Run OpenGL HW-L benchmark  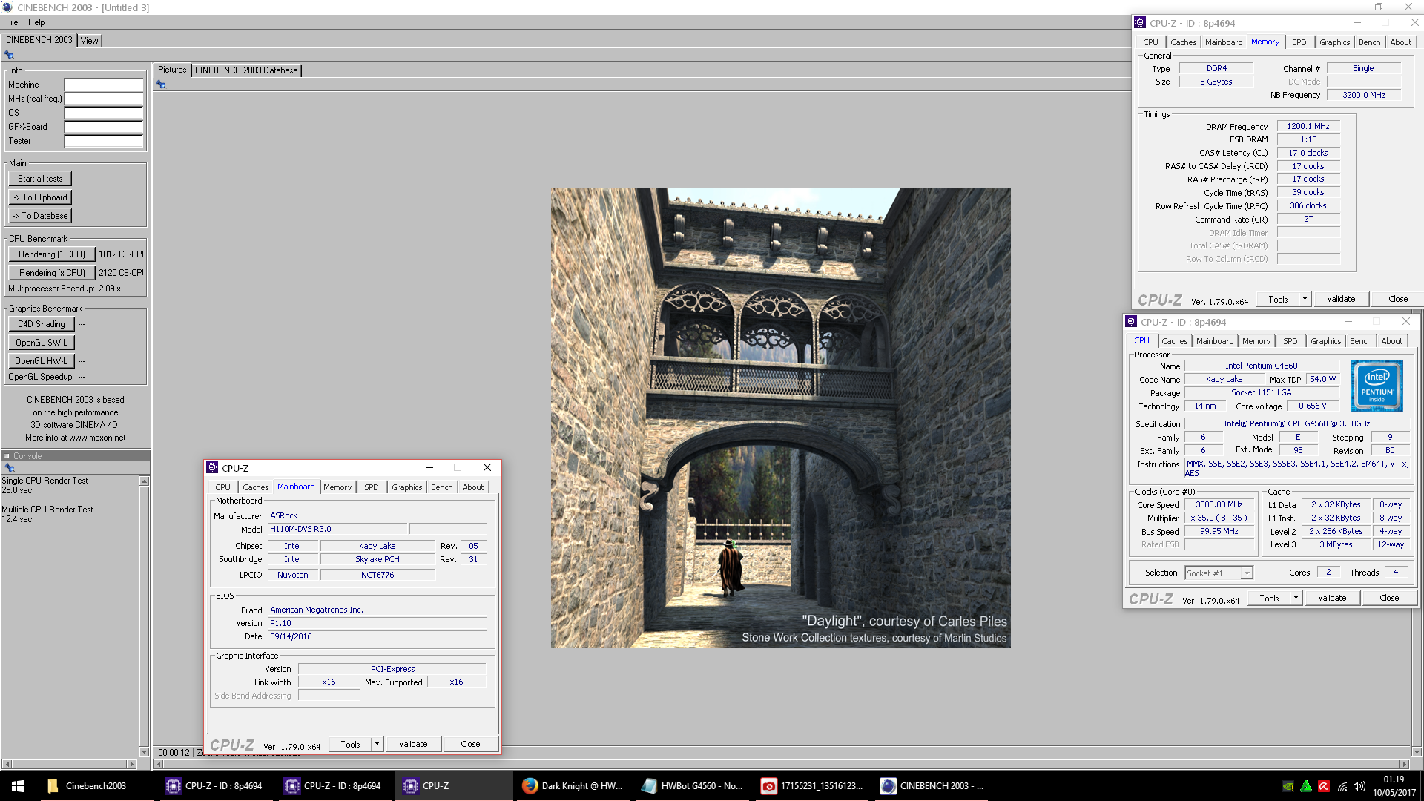pyautogui.click(x=42, y=361)
